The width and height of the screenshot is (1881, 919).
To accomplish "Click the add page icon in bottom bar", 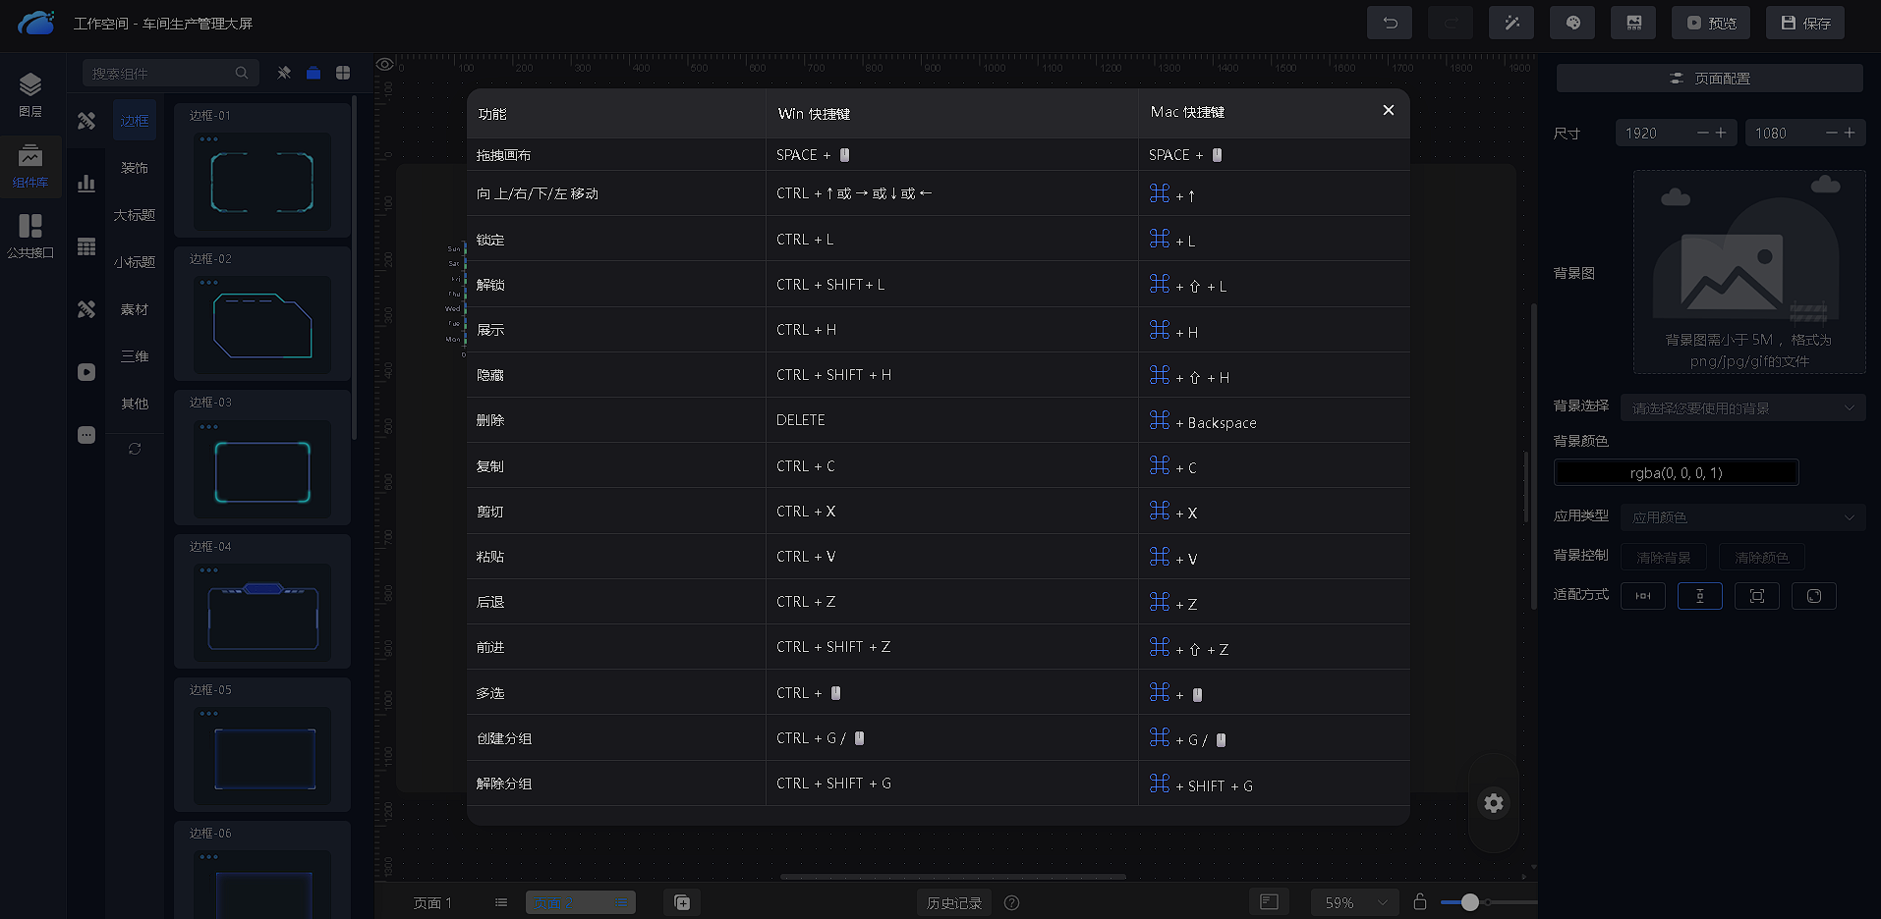I will point(682,902).
